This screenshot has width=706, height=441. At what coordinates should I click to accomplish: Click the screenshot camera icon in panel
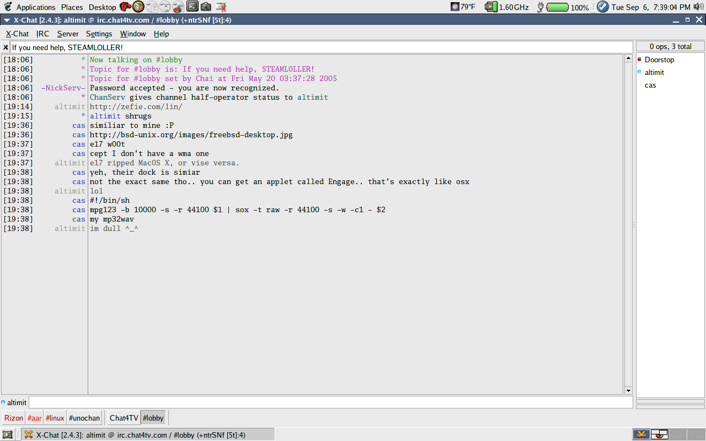click(206, 7)
